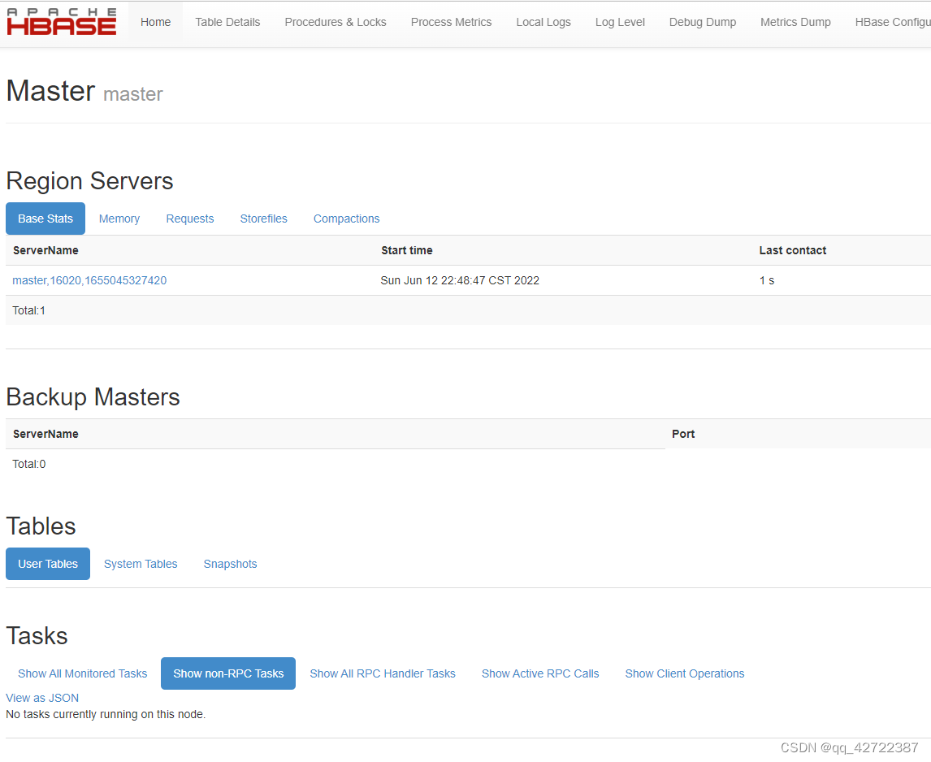This screenshot has height=762, width=931.
Task: Show All Monitored Tasks
Action: pos(82,673)
